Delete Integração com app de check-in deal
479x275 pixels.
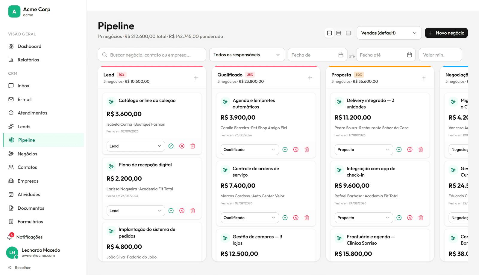[421, 218]
